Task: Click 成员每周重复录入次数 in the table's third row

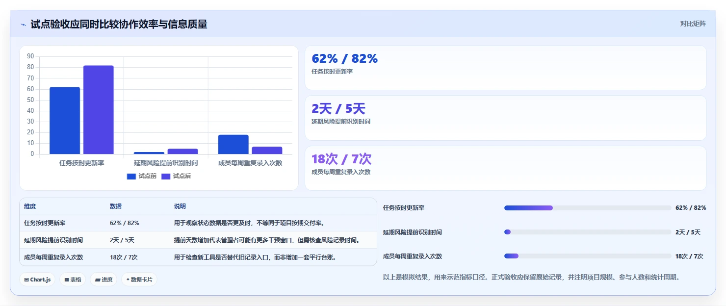Action: (53, 257)
